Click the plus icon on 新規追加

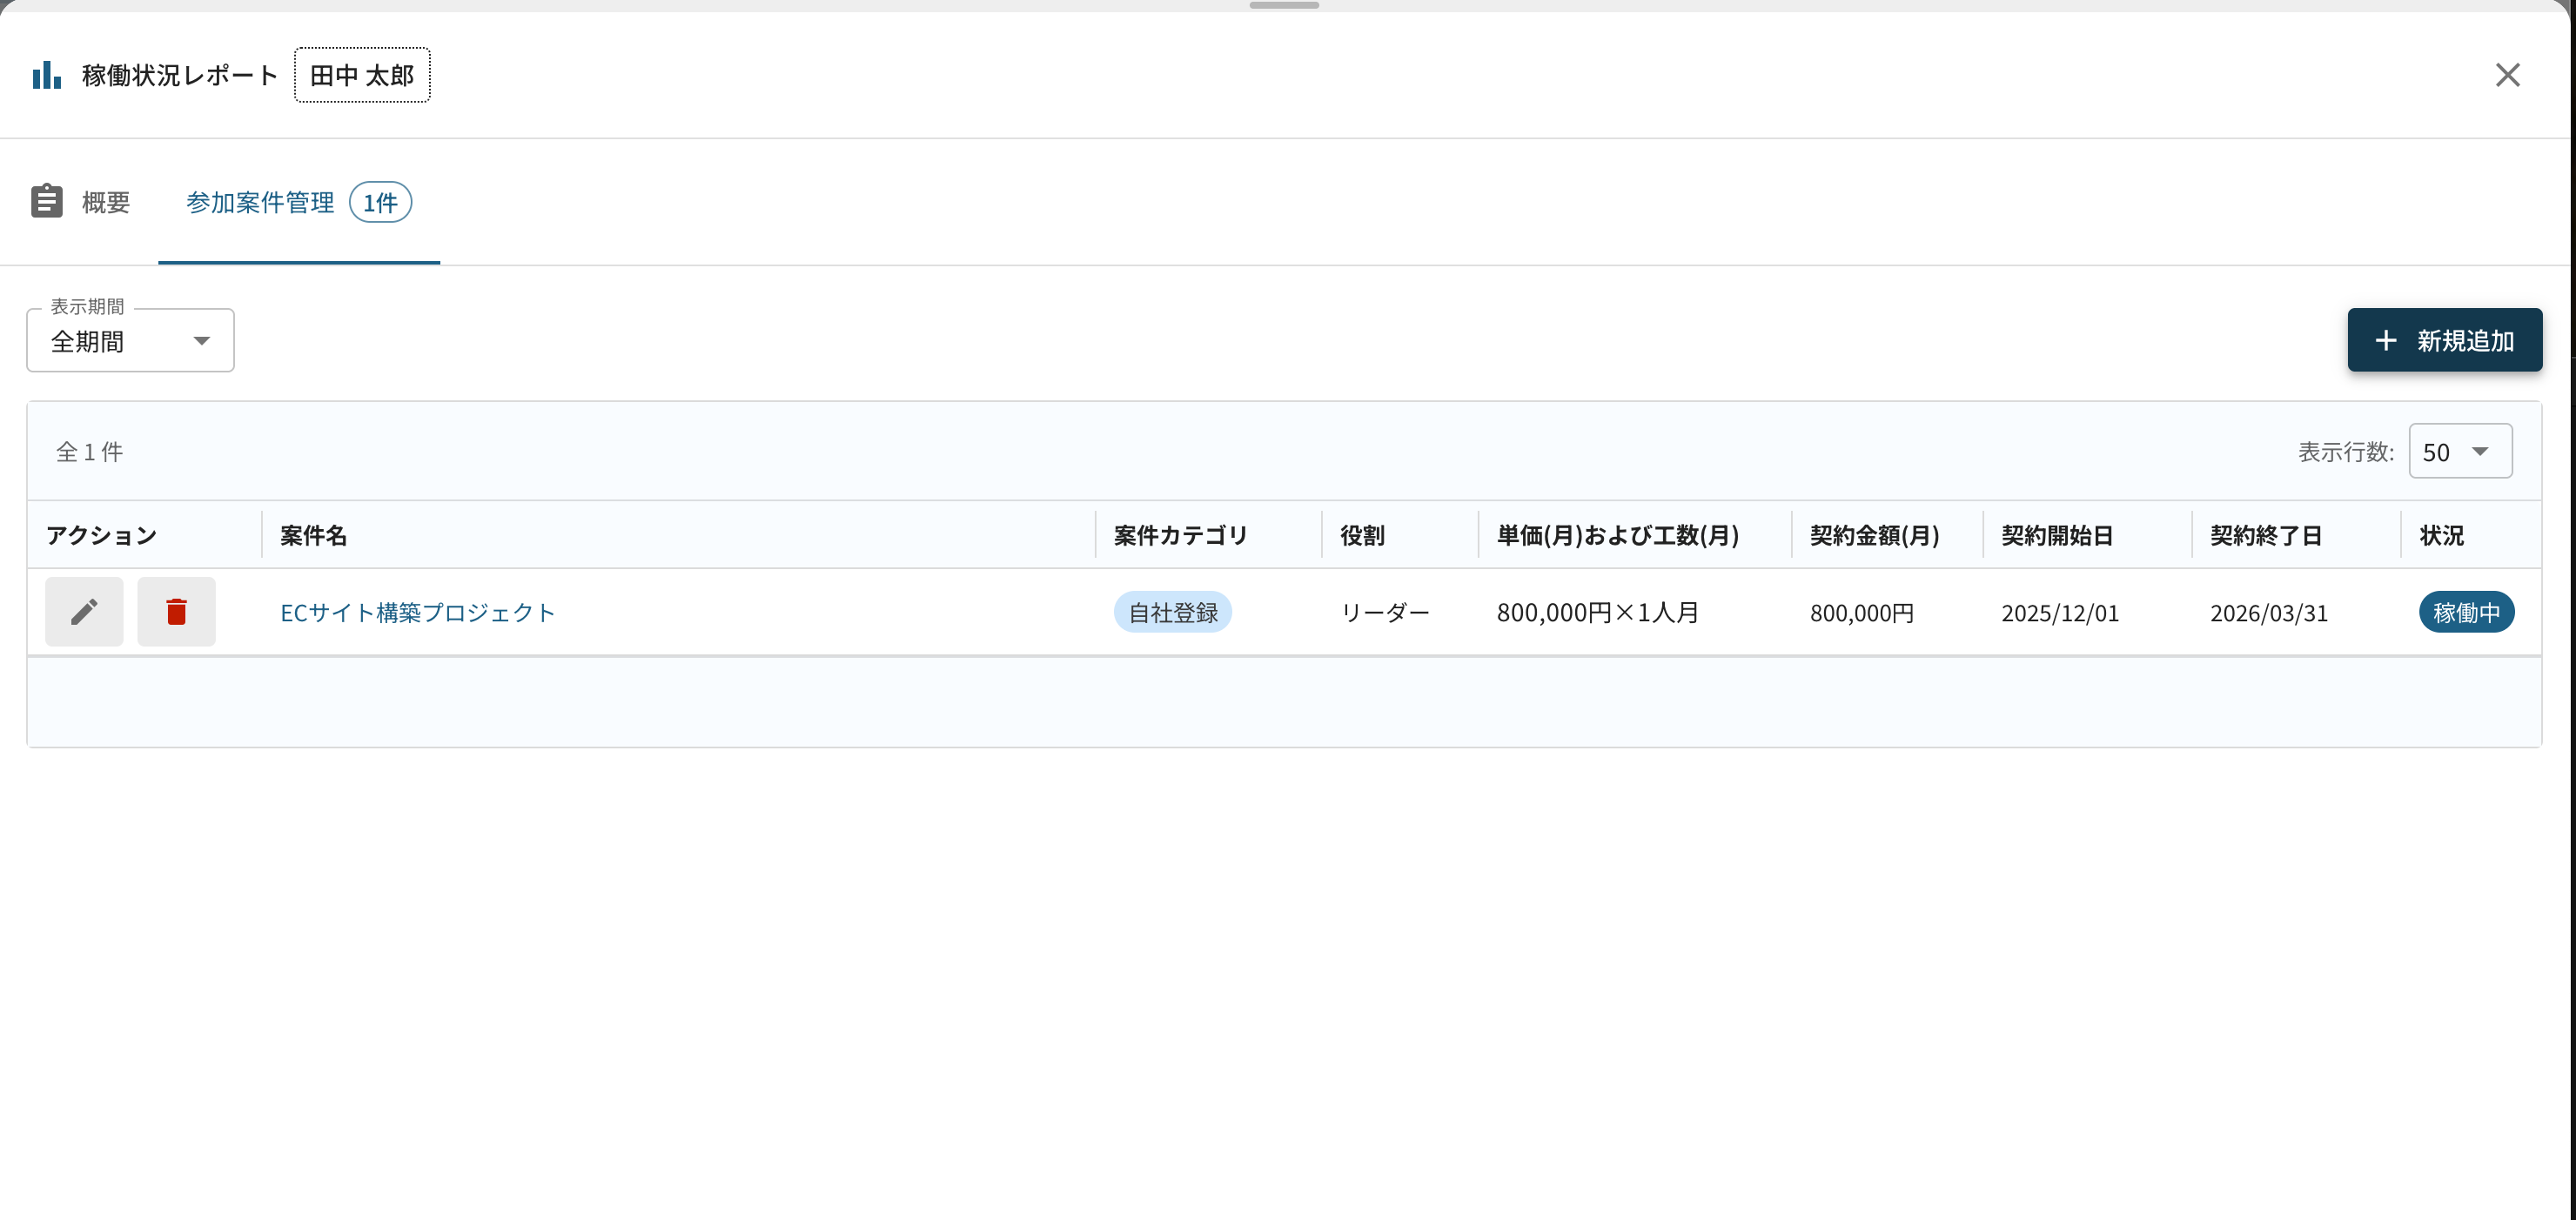coord(2386,340)
